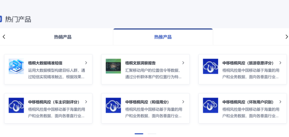Click the 和信用分 cloud logo icon

coord(114,105)
